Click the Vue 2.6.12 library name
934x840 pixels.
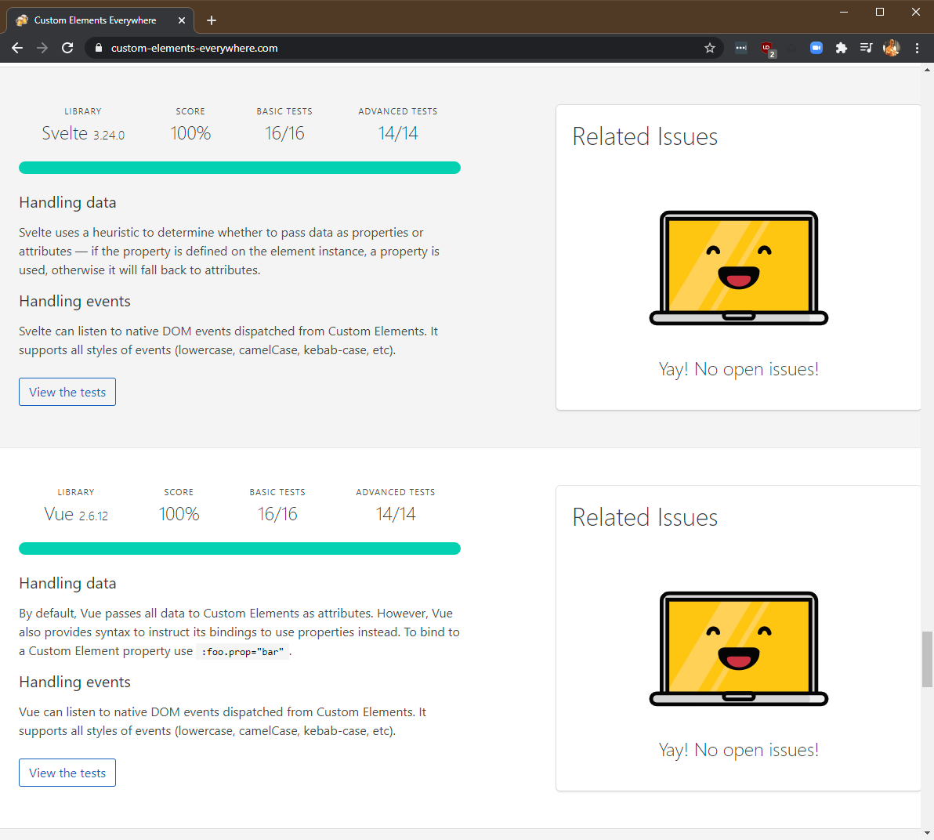76,514
